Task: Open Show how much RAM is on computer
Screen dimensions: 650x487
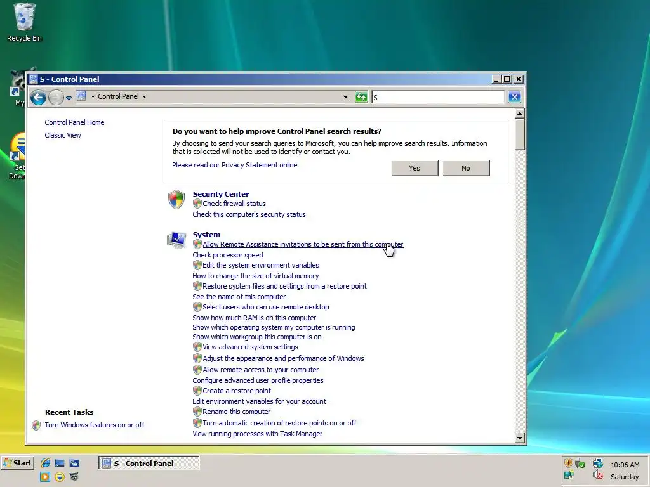Action: pyautogui.click(x=254, y=318)
